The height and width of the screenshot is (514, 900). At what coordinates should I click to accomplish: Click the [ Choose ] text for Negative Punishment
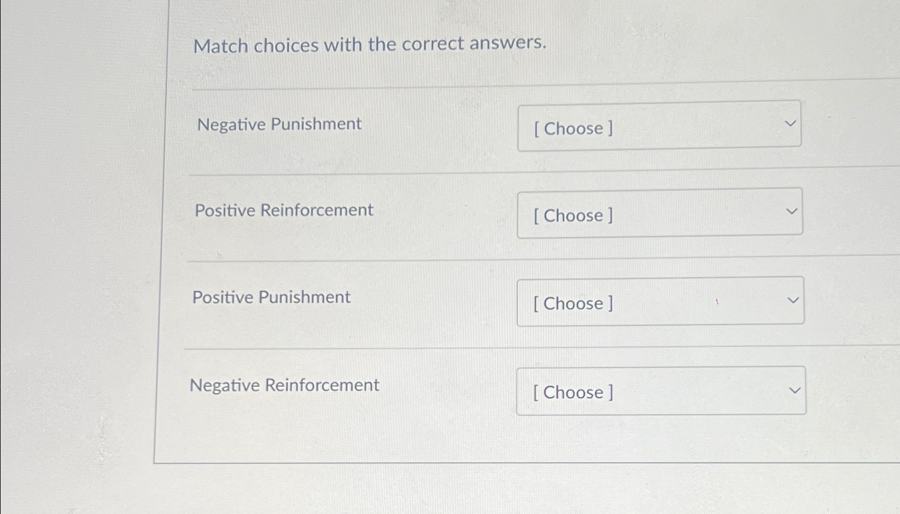[x=572, y=128]
